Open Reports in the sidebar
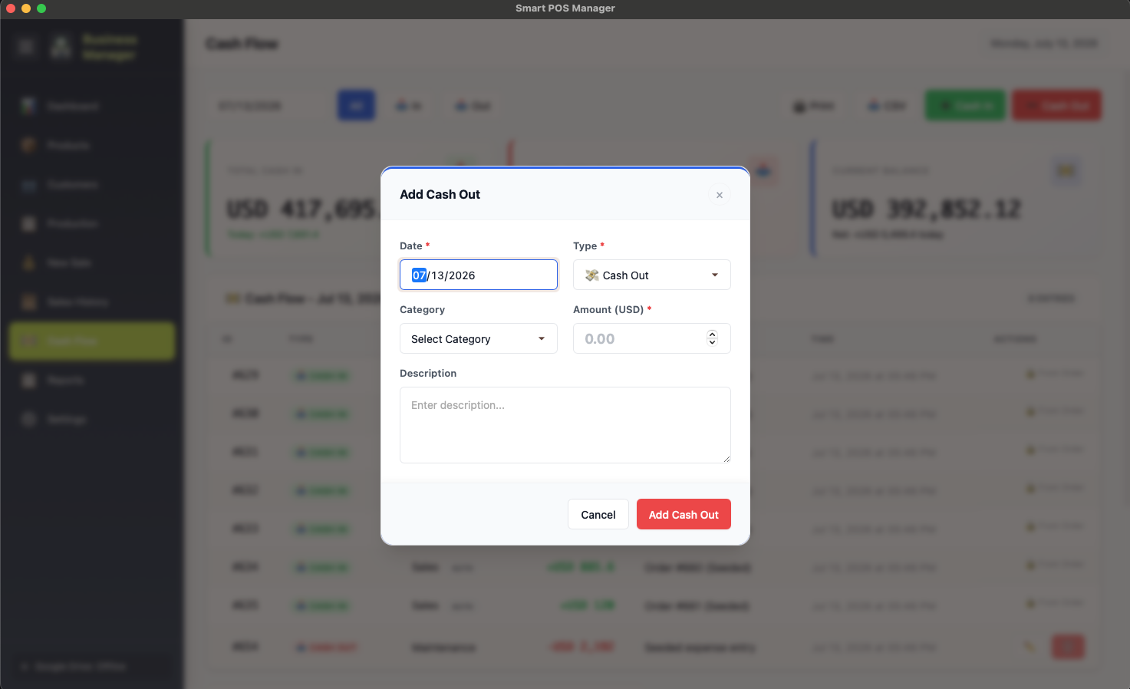 click(92, 380)
